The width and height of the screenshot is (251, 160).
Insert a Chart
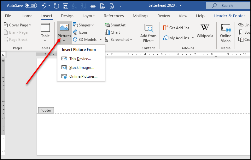pos(112,32)
